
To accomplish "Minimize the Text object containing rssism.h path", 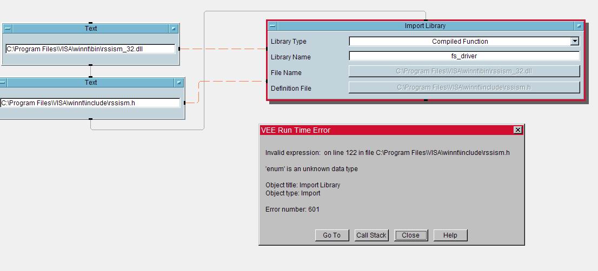I will (178, 83).
